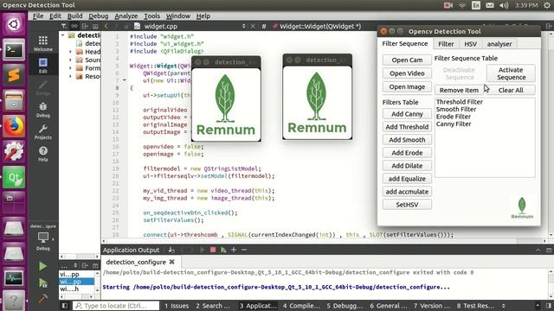Open Debug mode in the sidebar
This screenshot has height=311, width=554.
[x=42, y=110]
